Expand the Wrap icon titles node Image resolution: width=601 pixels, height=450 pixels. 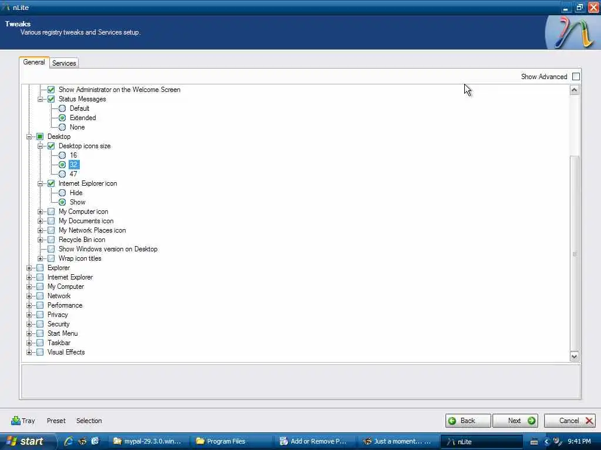click(x=40, y=258)
